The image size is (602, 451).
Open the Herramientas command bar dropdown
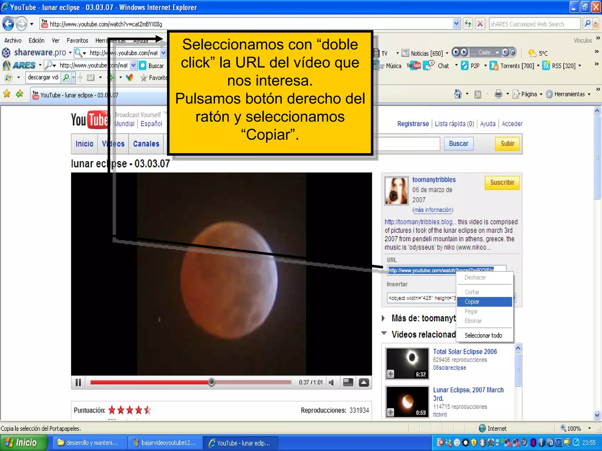pyautogui.click(x=568, y=94)
